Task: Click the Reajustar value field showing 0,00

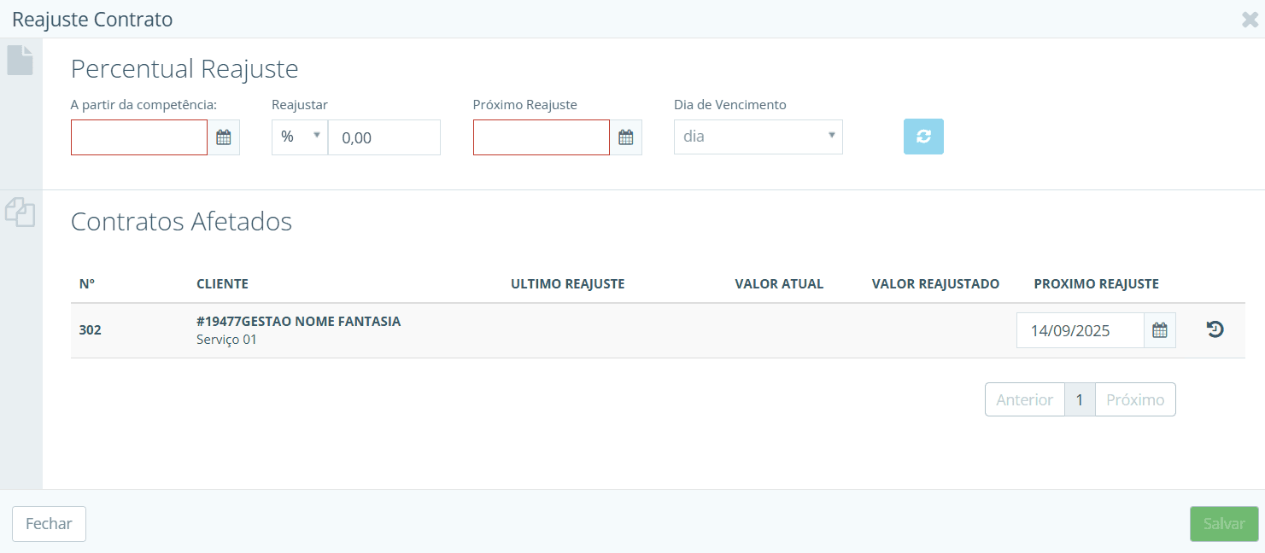Action: click(384, 137)
